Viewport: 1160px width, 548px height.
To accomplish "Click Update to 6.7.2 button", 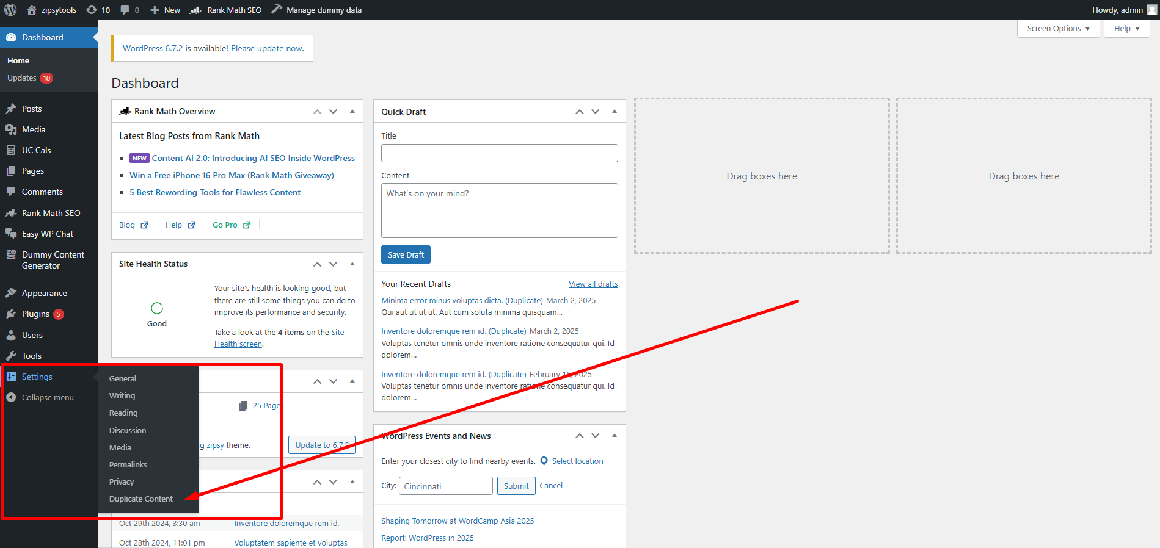I will tap(322, 445).
